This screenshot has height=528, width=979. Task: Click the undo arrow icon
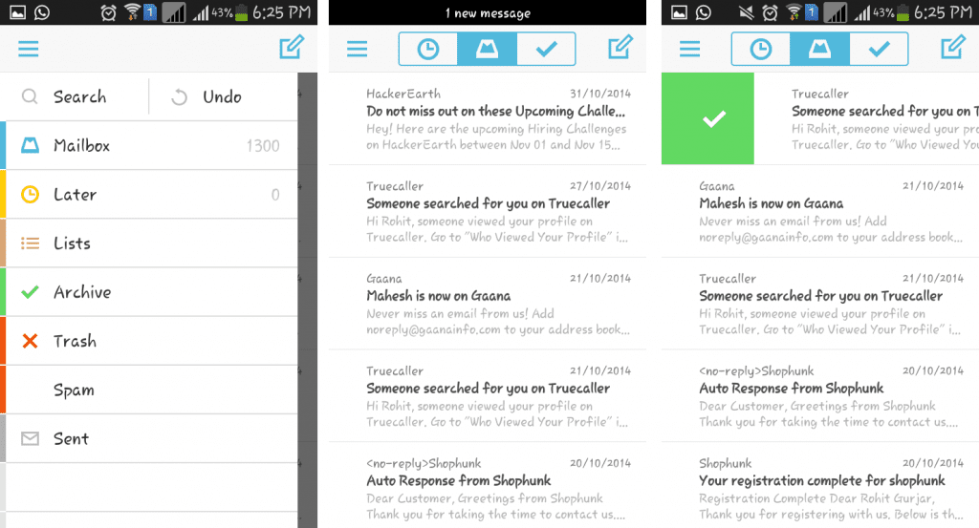pos(179,96)
